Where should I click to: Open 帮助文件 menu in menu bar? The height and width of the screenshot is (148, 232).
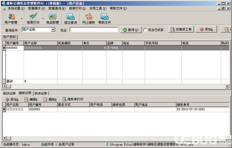click(x=118, y=9)
